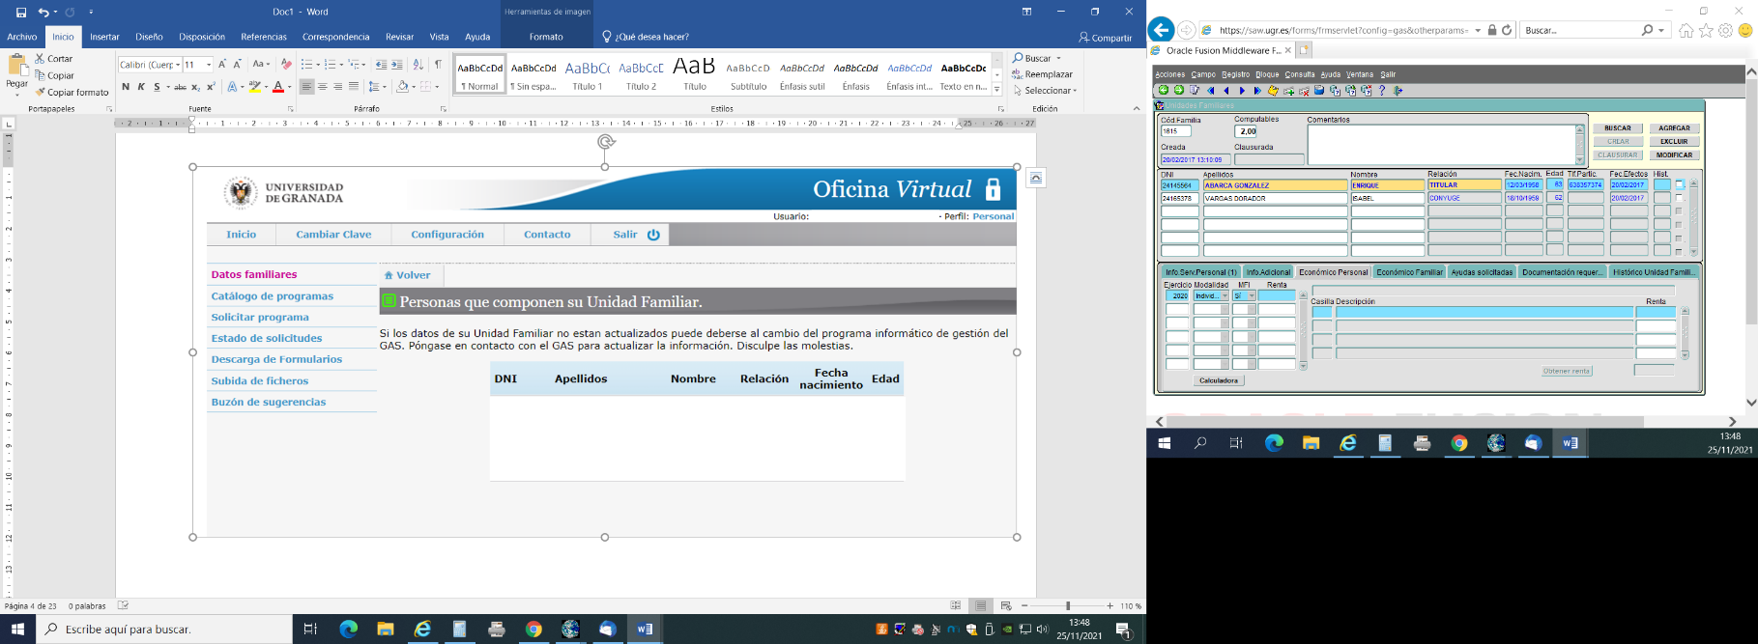Click the Oracle Forms save disk icon
The height and width of the screenshot is (644, 1758).
click(x=1319, y=91)
